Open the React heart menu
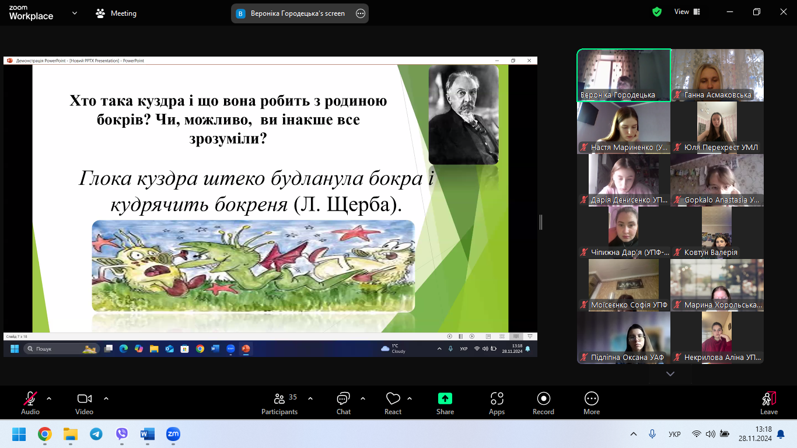The image size is (797, 448). coord(393,404)
